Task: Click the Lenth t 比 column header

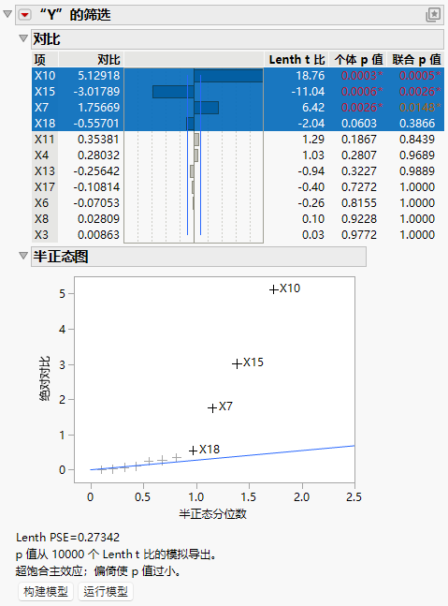Action: [296, 60]
